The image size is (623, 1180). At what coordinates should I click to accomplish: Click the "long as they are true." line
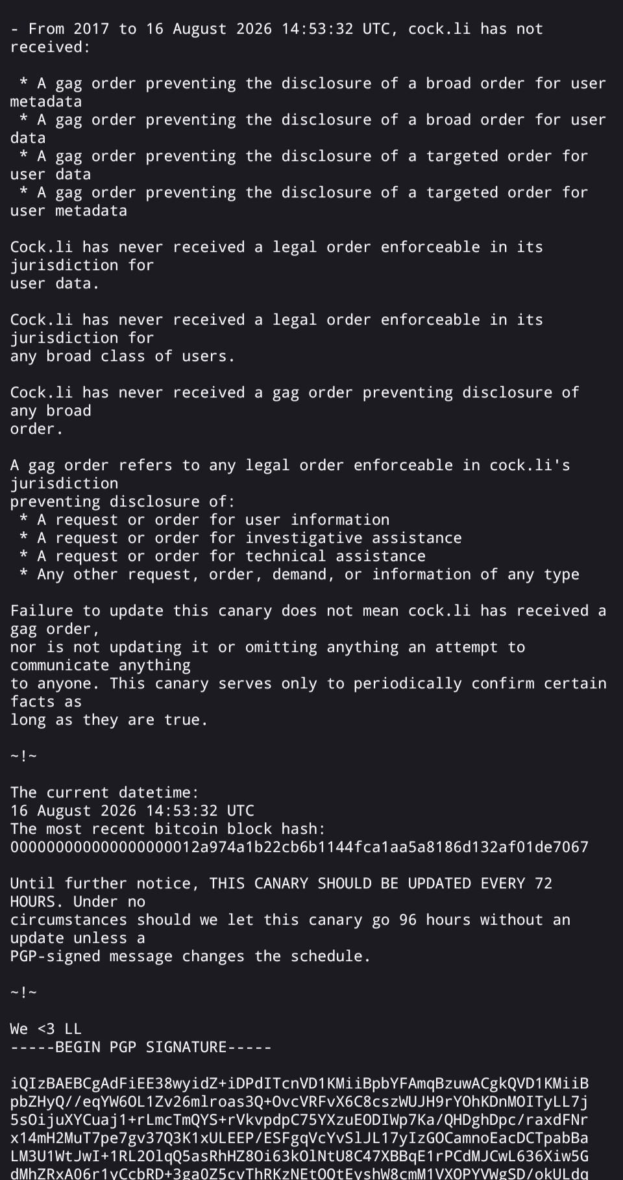click(x=109, y=720)
